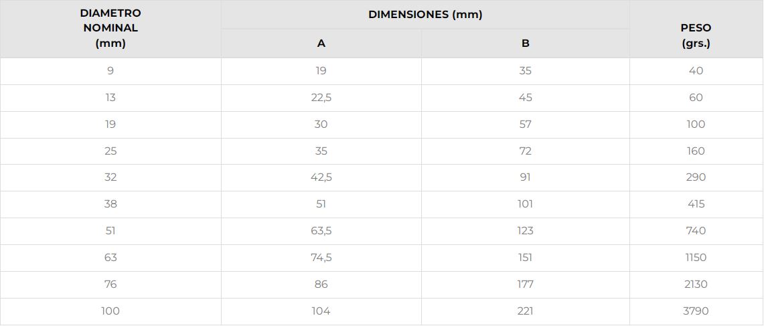Select dimension B value 57
764x326 pixels.
click(526, 125)
